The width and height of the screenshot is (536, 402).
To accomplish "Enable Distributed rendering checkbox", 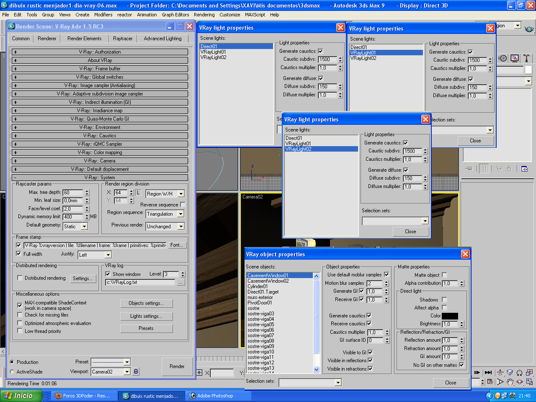I will coord(20,278).
